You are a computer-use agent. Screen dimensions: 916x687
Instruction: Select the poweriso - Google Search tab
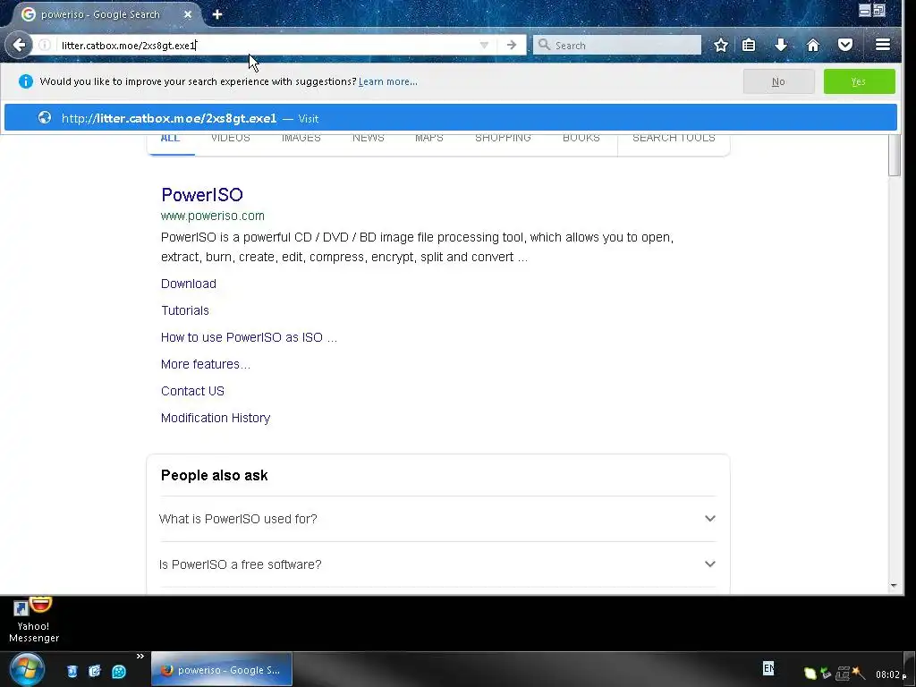[x=100, y=14]
